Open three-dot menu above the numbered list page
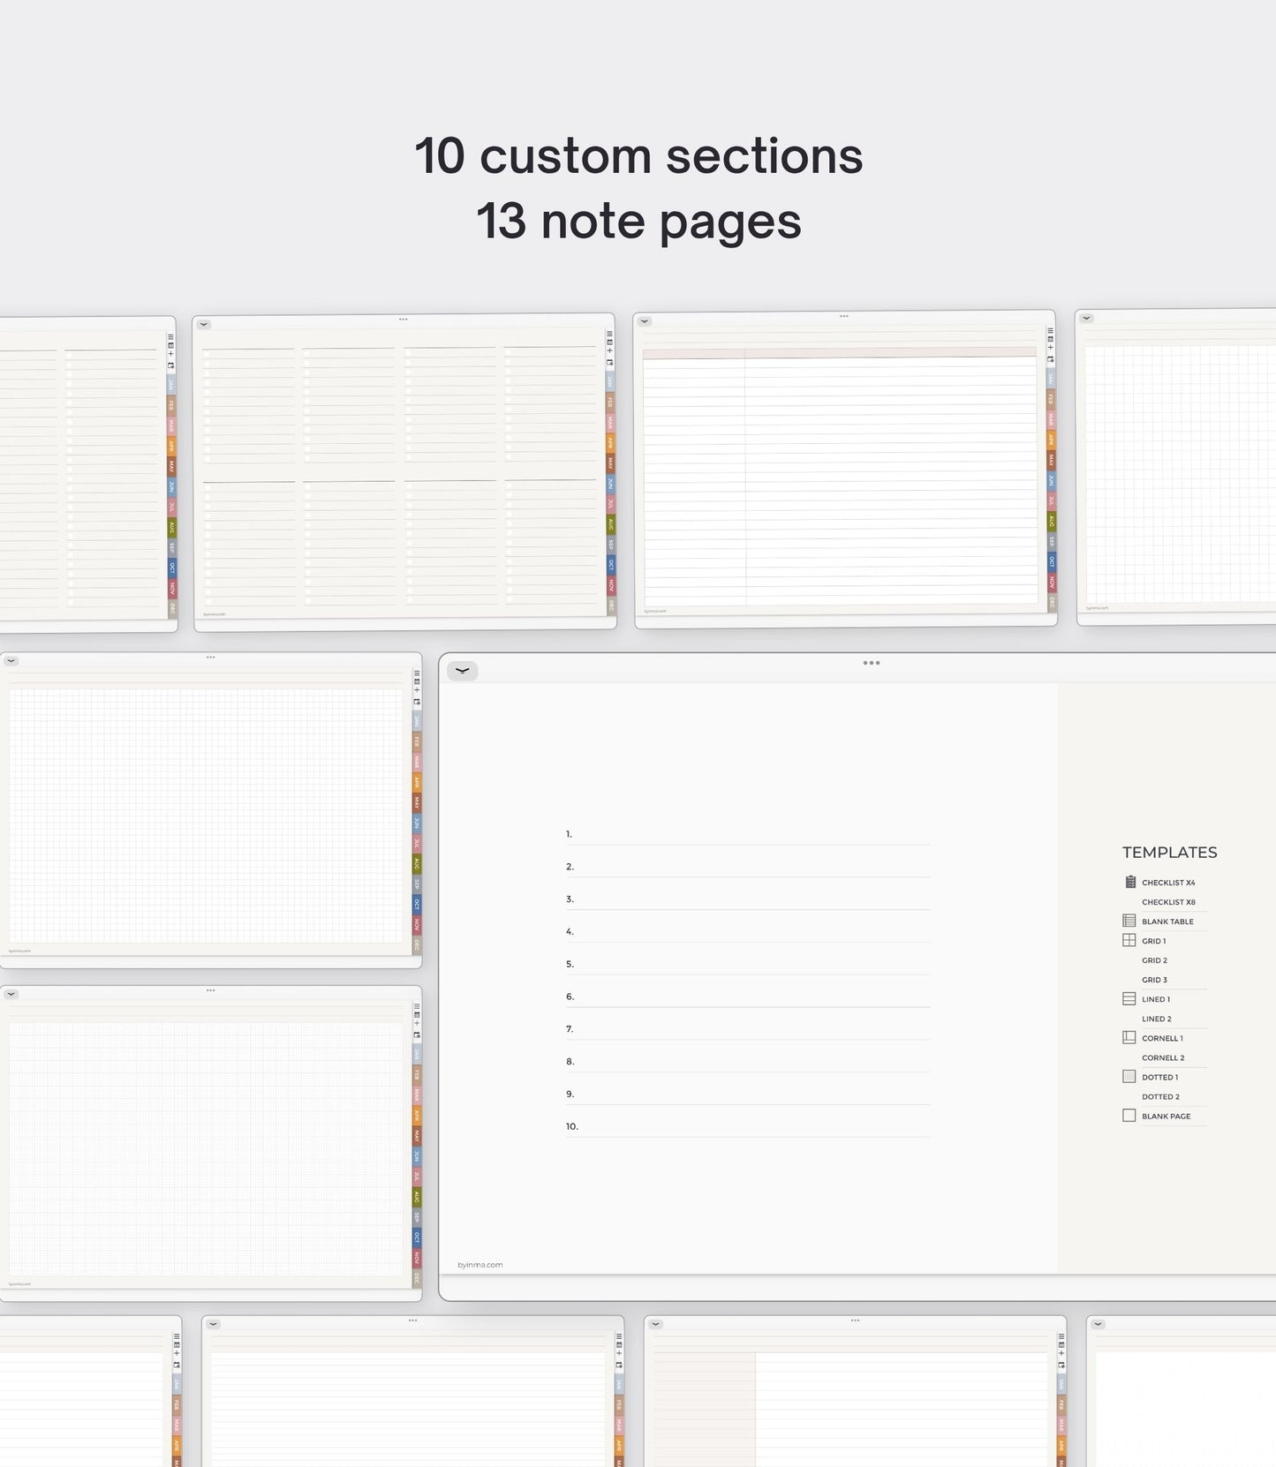Screen dimensions: 1276x1467 (x=871, y=663)
